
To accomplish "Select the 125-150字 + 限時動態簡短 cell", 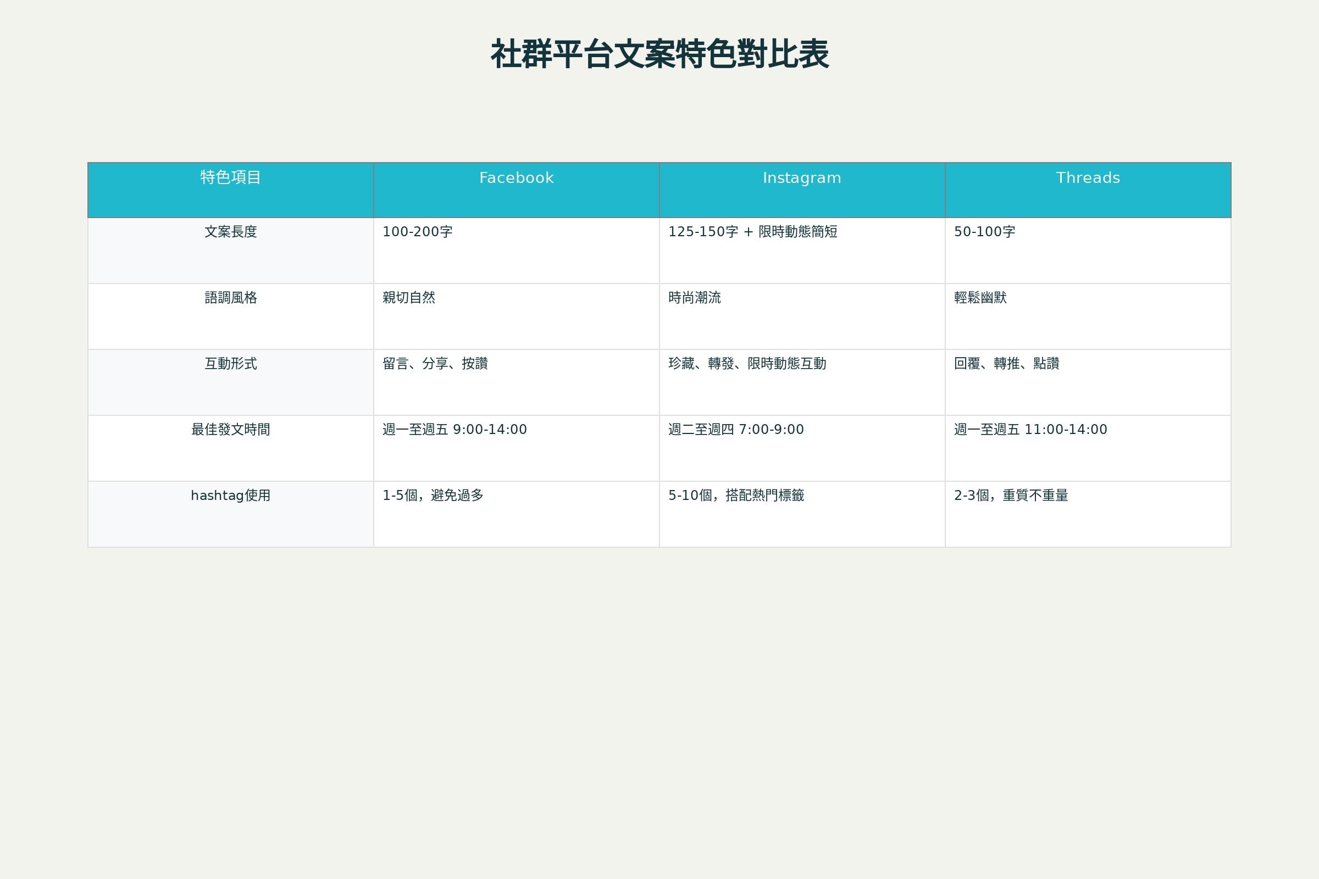I will (x=752, y=231).
